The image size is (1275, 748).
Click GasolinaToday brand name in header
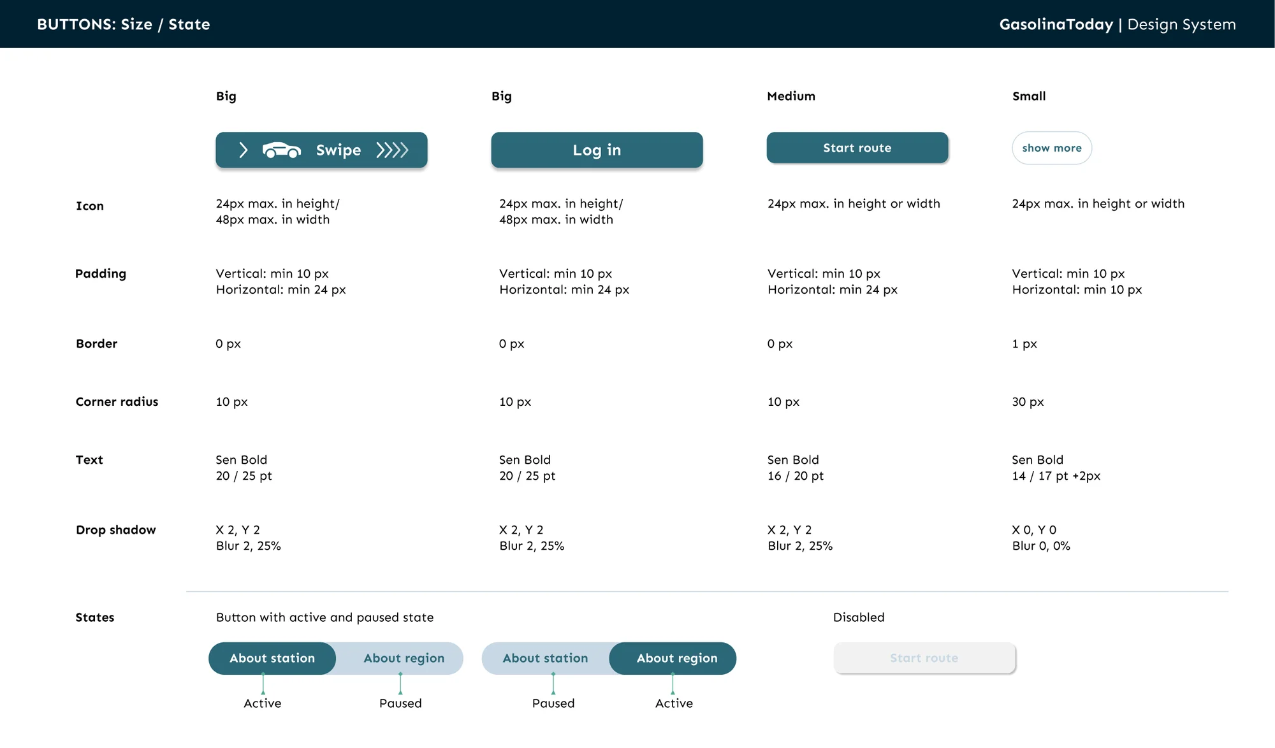(x=1056, y=24)
